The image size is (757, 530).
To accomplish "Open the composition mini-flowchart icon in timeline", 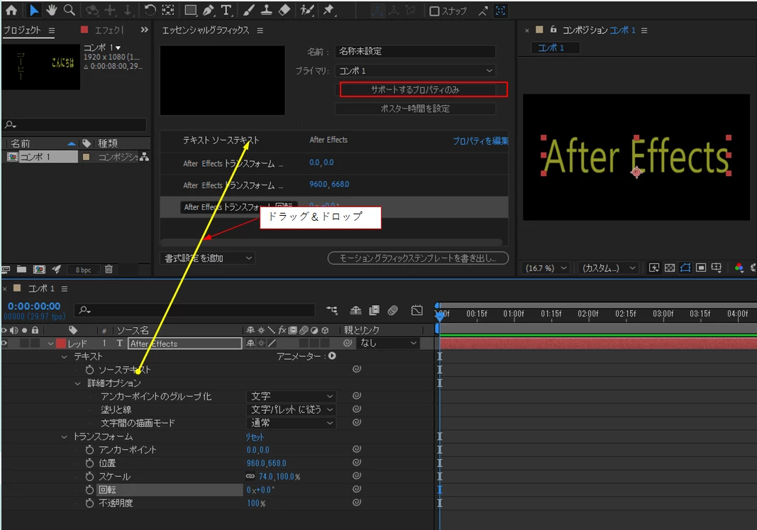I will click(331, 310).
